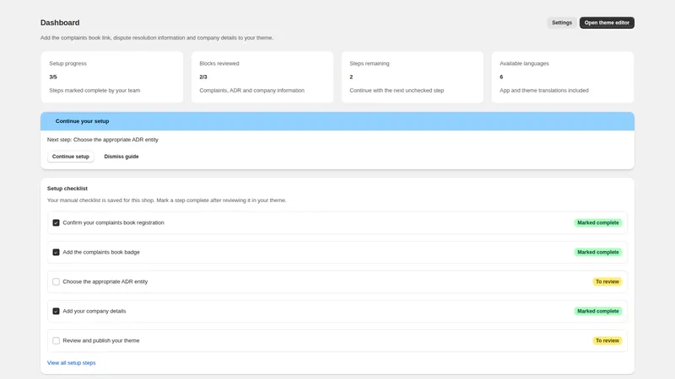Click the Dashboard page title
This screenshot has width=675, height=379.
60,23
